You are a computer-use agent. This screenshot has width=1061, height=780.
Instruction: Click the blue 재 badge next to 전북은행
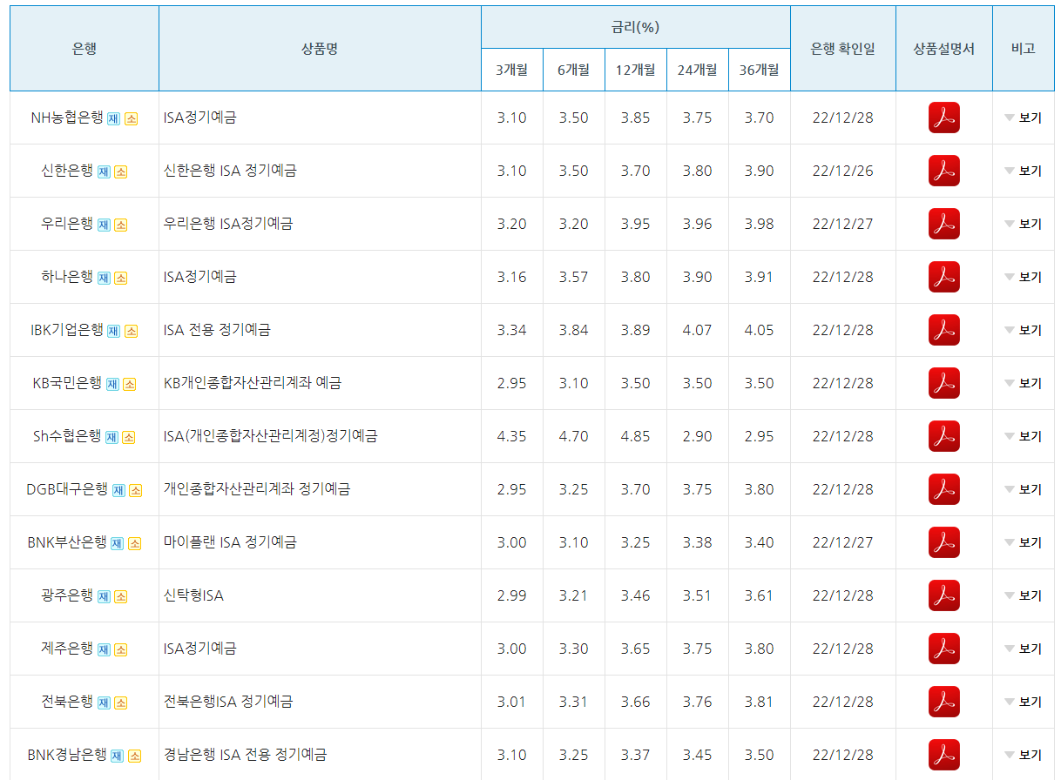[103, 703]
